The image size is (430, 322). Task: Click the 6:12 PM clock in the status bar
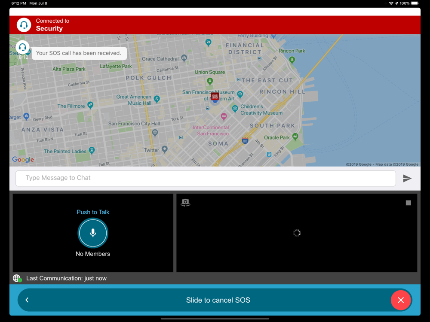point(18,3)
